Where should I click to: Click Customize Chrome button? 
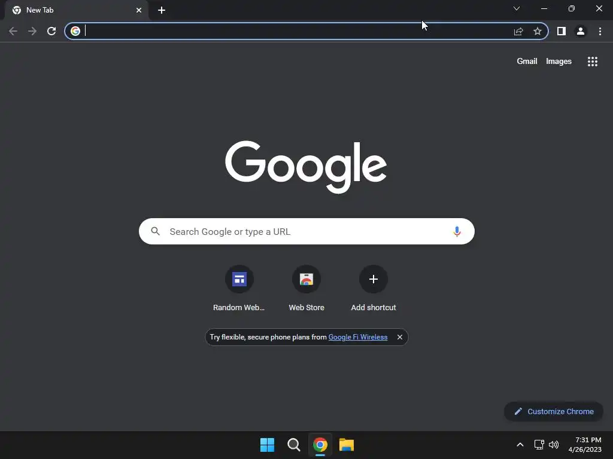[x=554, y=411]
